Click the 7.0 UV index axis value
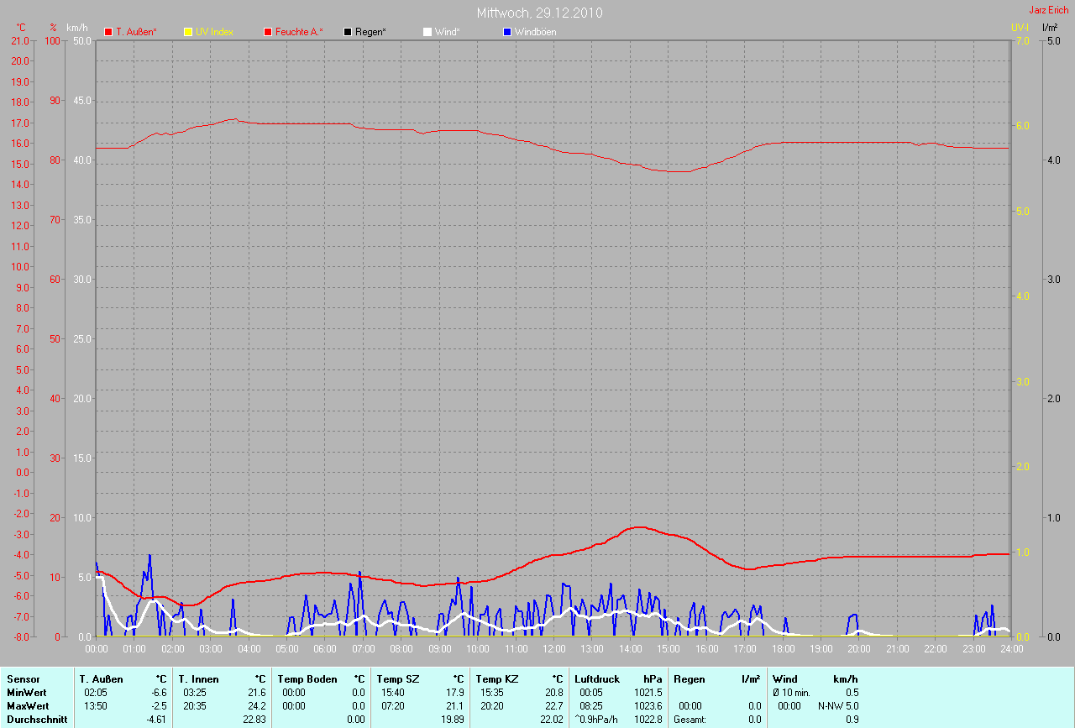1075x728 pixels. point(1021,40)
